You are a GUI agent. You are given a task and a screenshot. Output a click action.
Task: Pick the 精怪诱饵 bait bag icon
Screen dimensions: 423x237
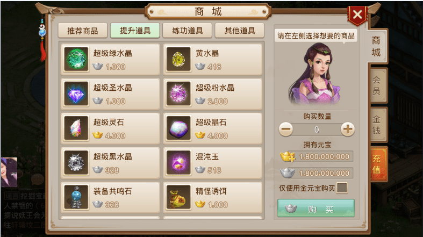tap(178, 197)
